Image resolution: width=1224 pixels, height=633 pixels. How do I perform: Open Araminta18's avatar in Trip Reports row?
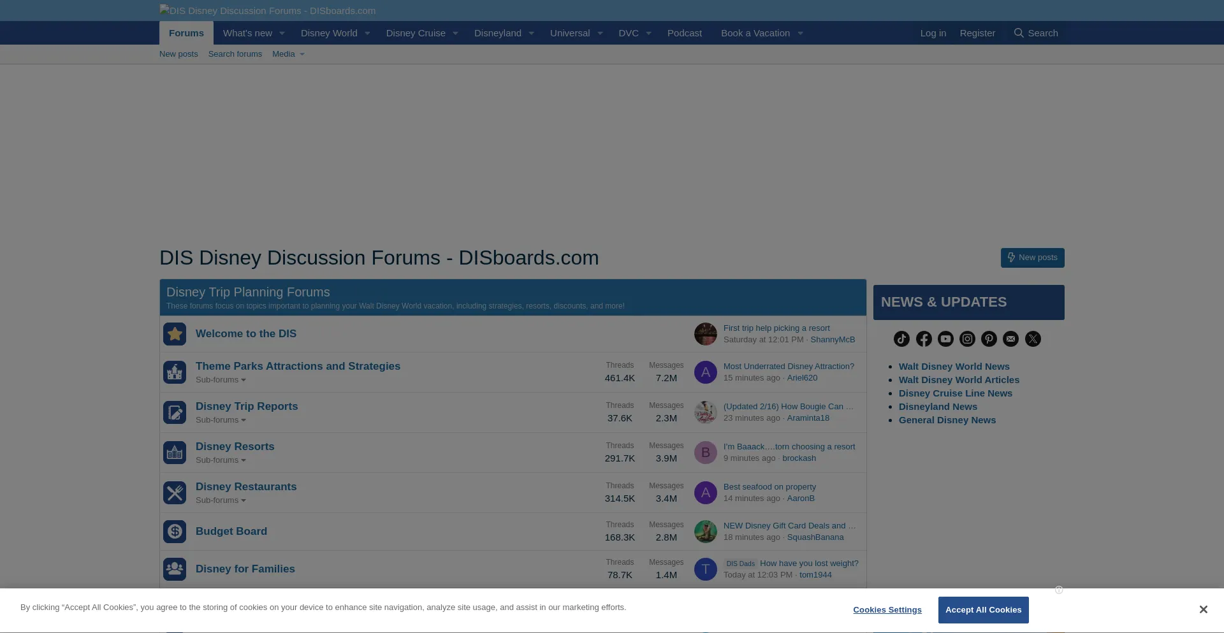pyautogui.click(x=706, y=412)
